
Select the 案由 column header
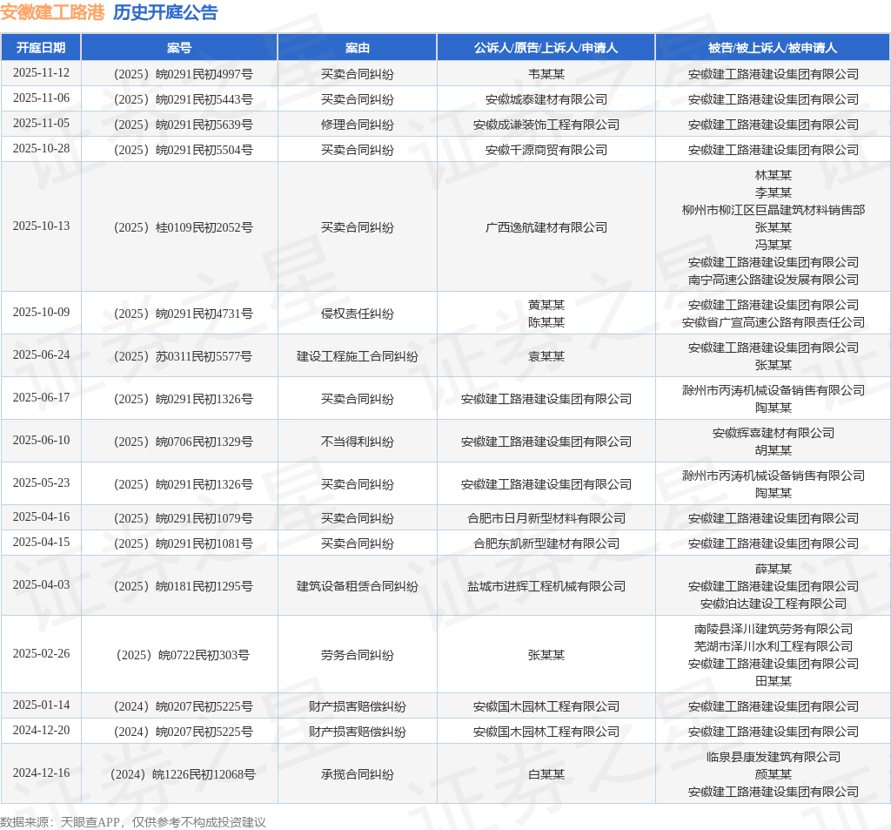(358, 48)
